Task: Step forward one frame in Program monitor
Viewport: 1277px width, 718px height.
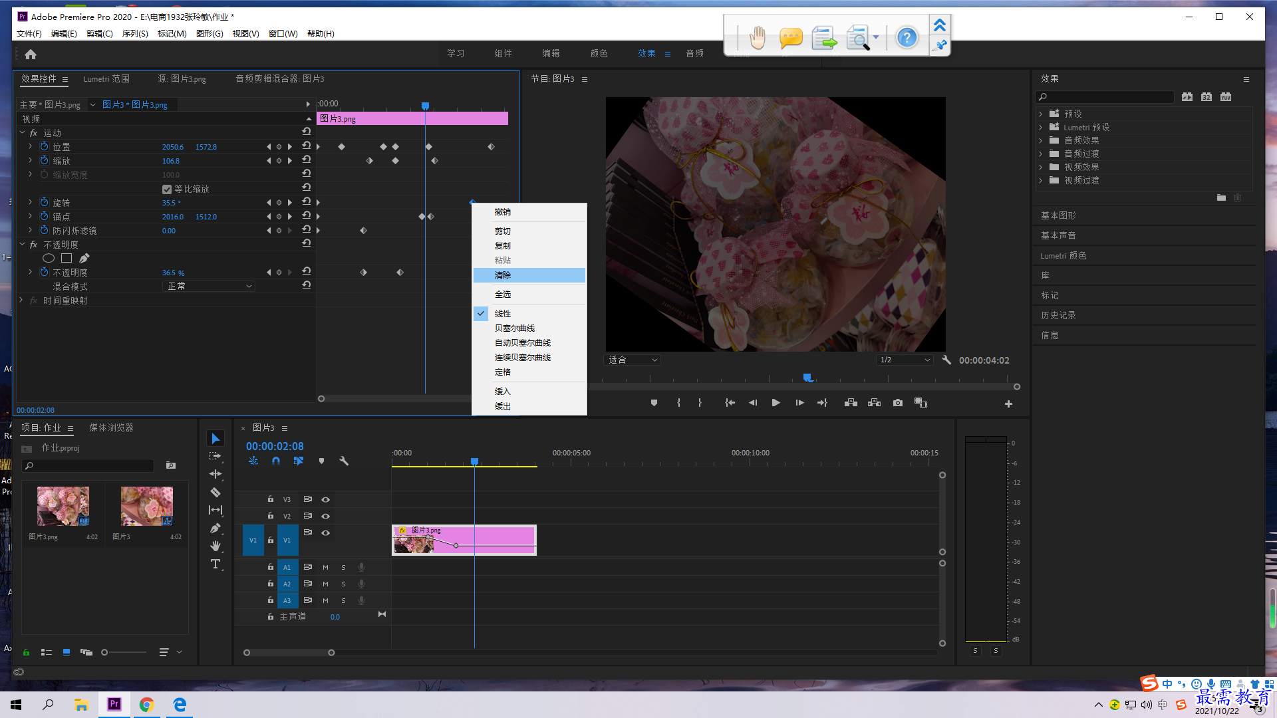Action: coord(799,403)
